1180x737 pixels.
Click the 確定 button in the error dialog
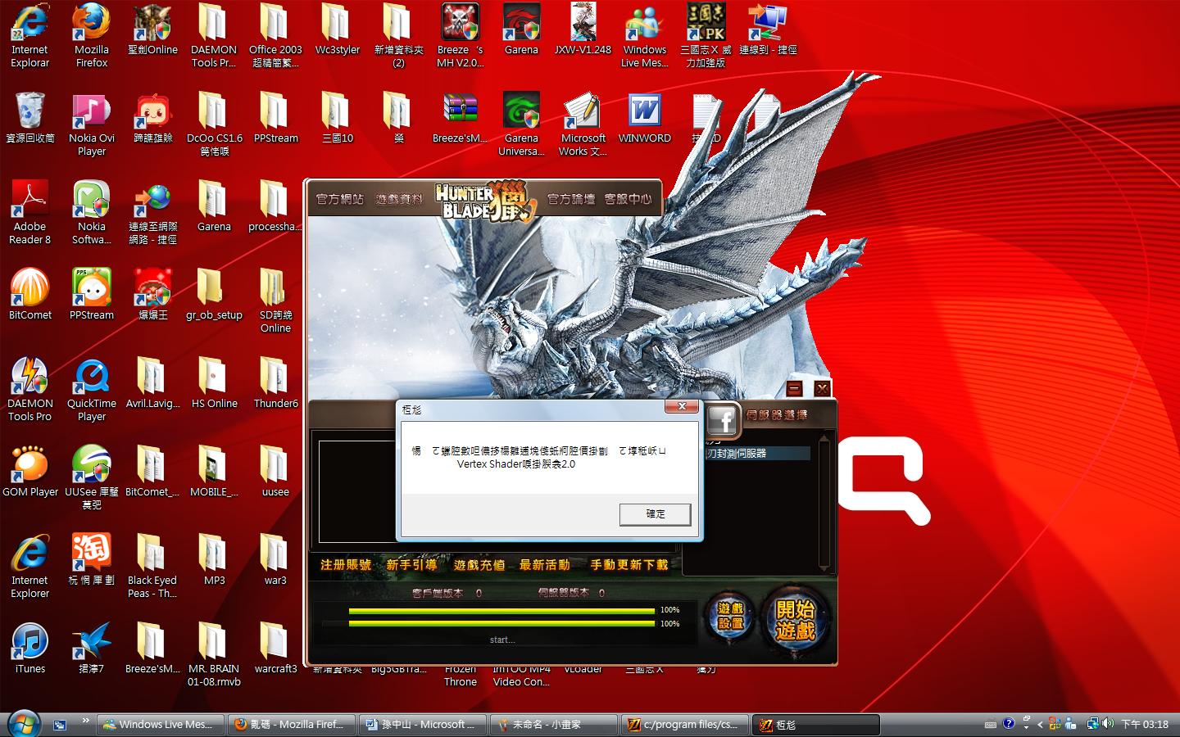(655, 514)
